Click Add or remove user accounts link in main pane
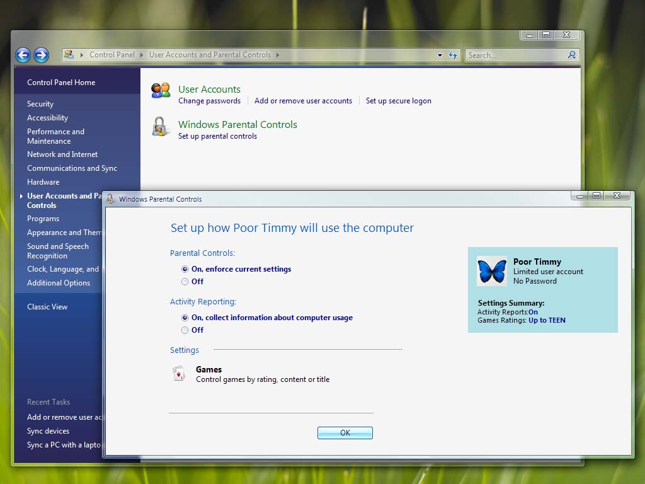645x484 pixels. coord(303,101)
